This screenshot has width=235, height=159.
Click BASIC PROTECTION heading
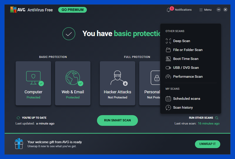tap(53, 57)
